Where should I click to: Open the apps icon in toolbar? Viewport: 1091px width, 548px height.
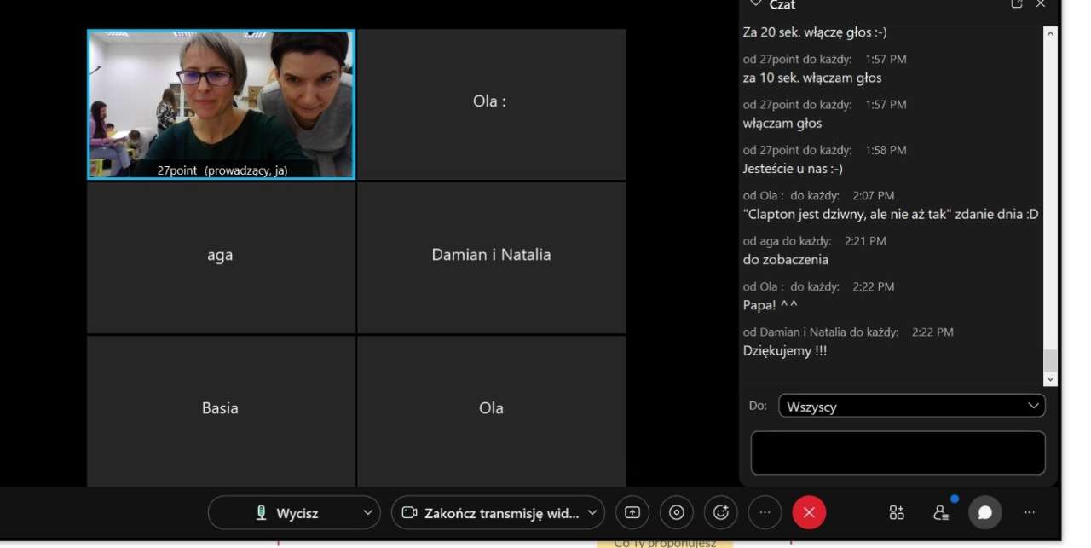pyautogui.click(x=897, y=512)
